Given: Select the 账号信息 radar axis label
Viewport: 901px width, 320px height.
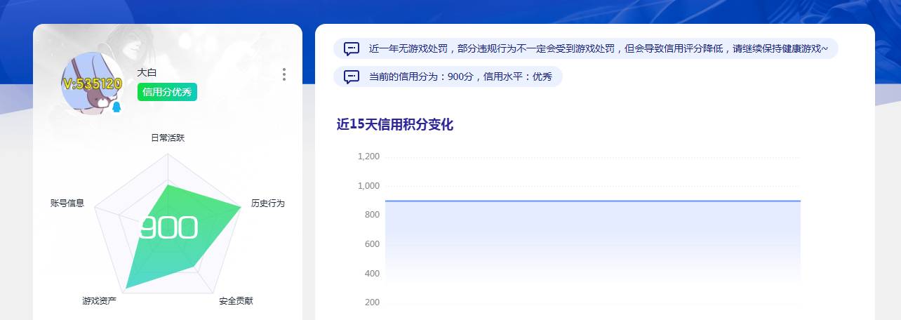Looking at the screenshot, I should click(67, 204).
